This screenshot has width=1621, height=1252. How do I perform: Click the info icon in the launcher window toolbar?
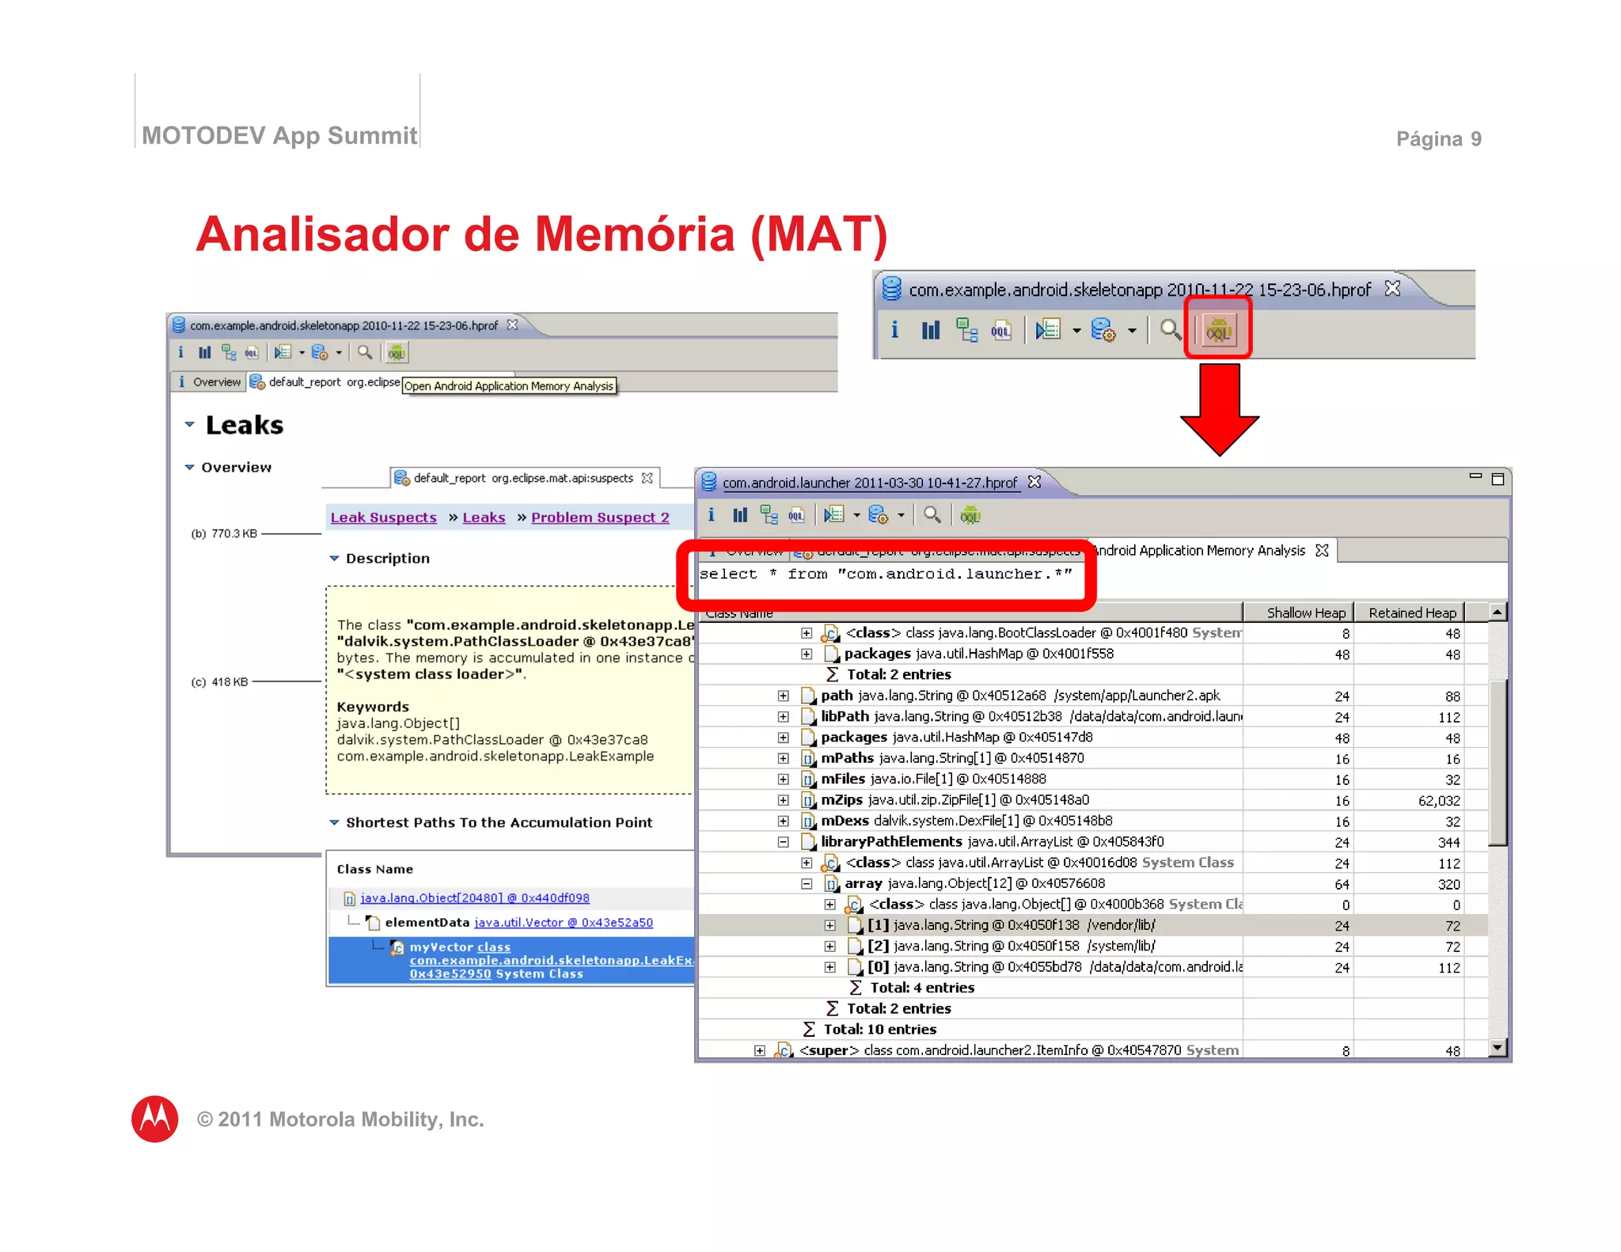711,515
